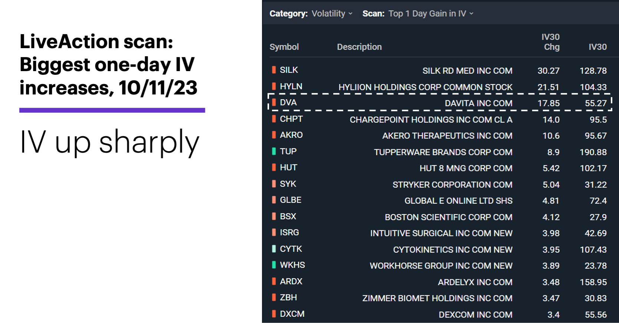Click the red indicator beside SILK

[x=274, y=70]
